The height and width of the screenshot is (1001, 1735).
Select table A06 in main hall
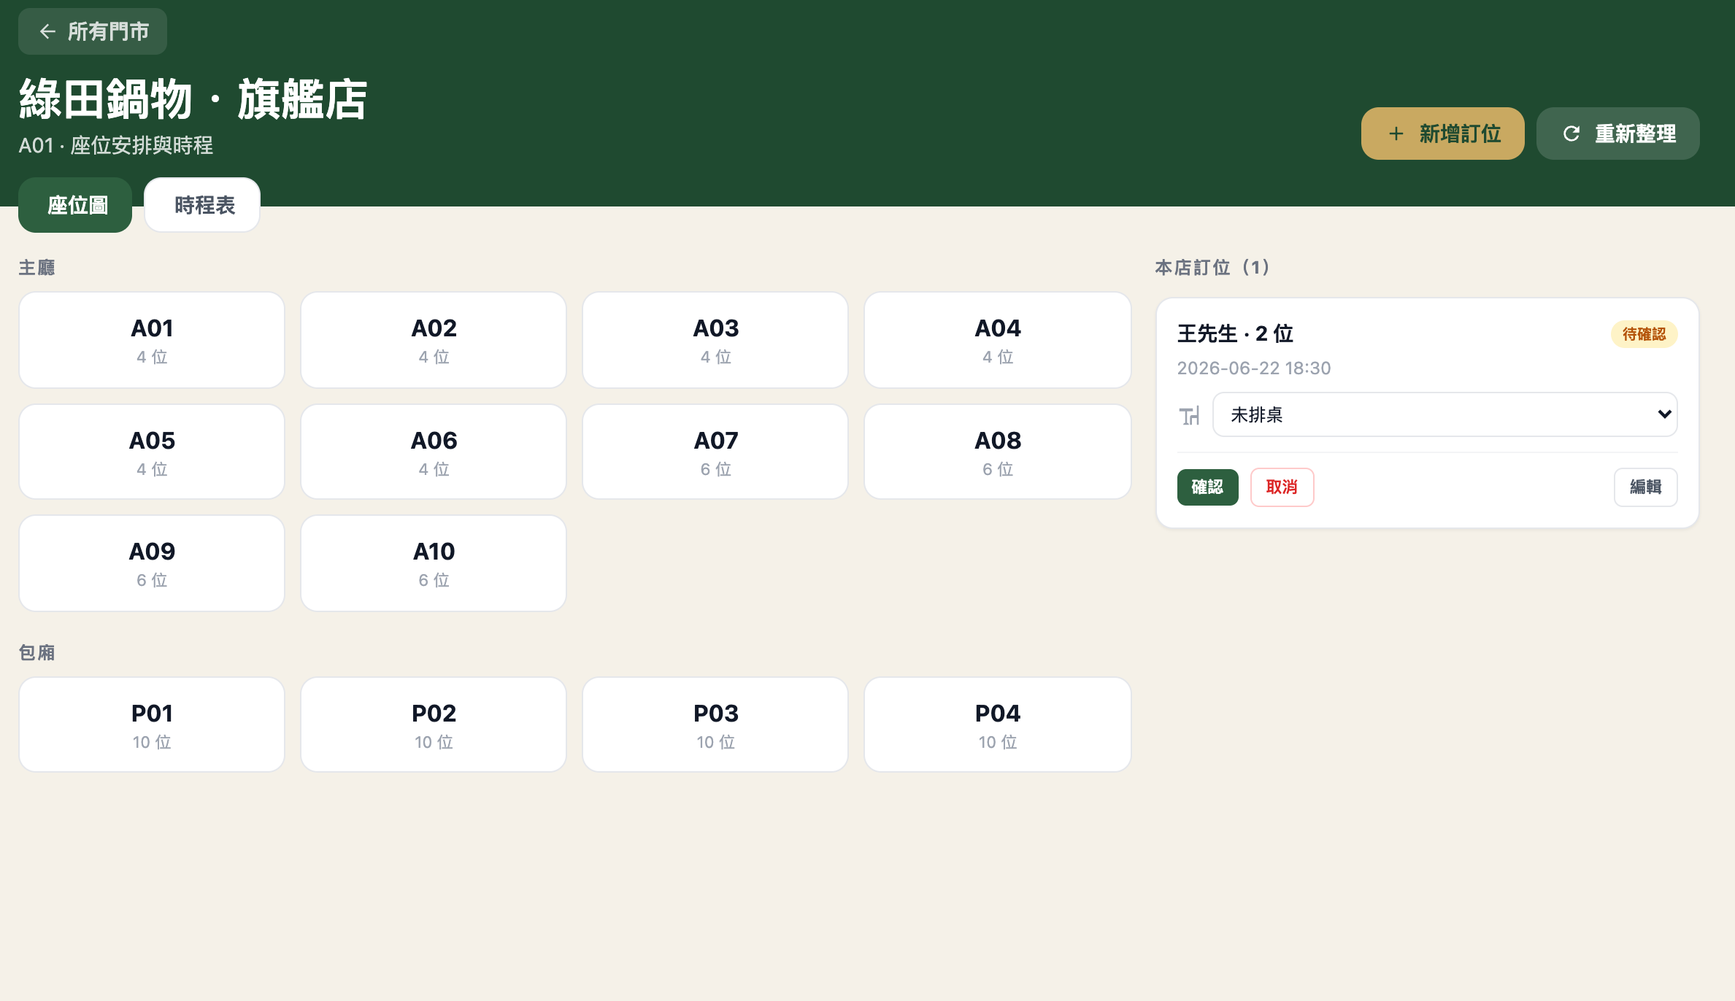(434, 452)
